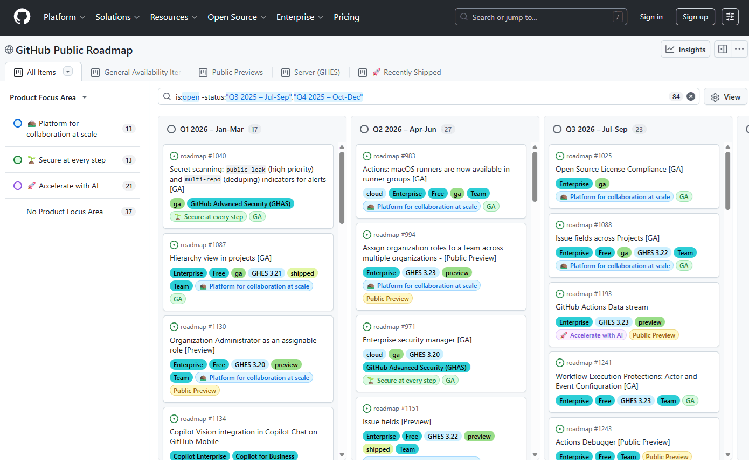The image size is (749, 464).
Task: Click the filter bar magnifier icon
Action: point(167,97)
